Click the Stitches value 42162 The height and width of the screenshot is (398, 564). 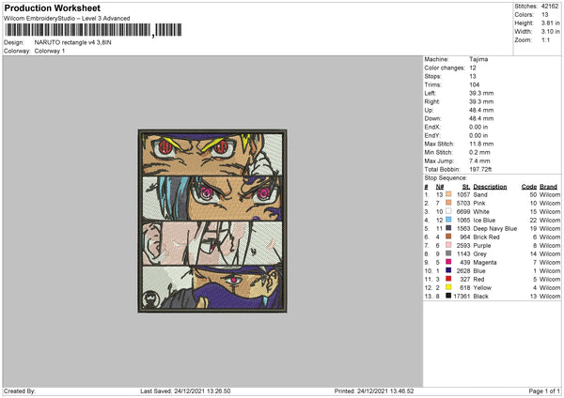point(550,7)
